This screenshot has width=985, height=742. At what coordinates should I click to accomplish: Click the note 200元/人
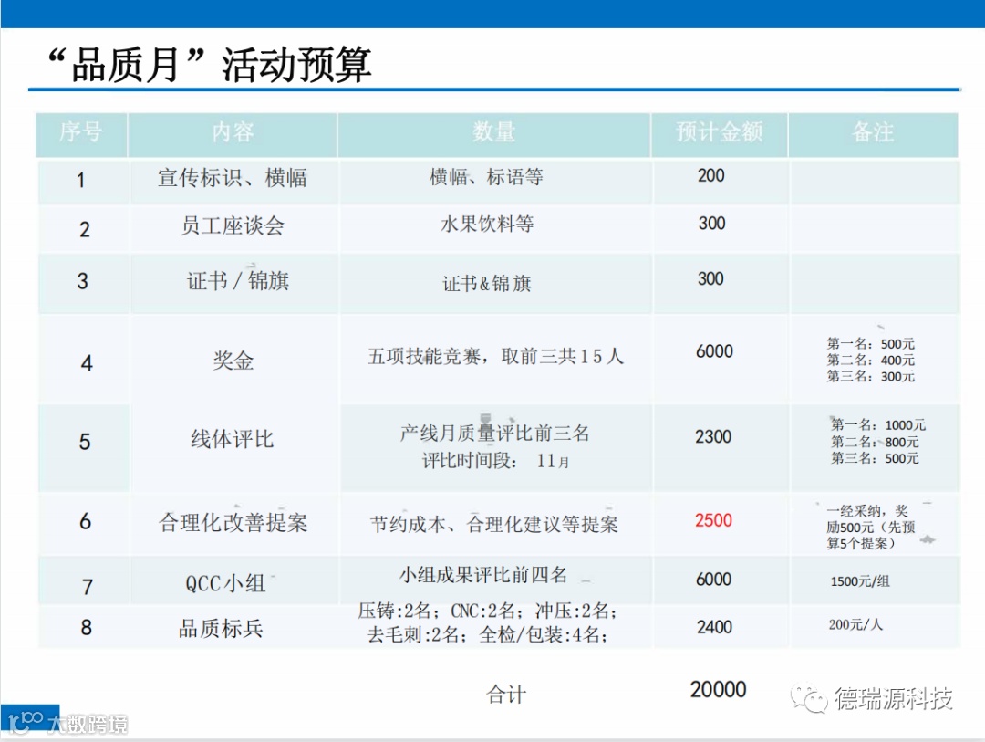tap(855, 624)
